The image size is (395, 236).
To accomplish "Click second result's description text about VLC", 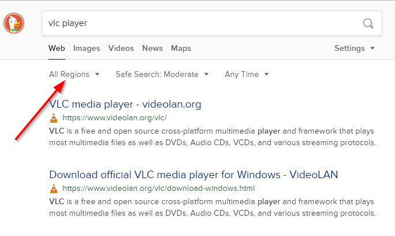I will coord(213,208).
